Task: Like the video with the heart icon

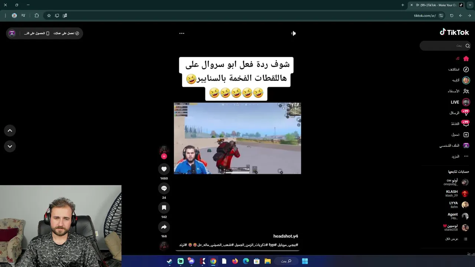Action: 164,169
